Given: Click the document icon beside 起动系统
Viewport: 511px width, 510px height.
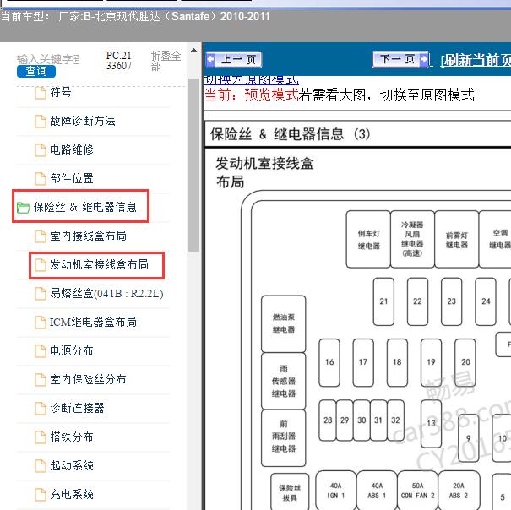Looking at the screenshot, I should click(41, 466).
